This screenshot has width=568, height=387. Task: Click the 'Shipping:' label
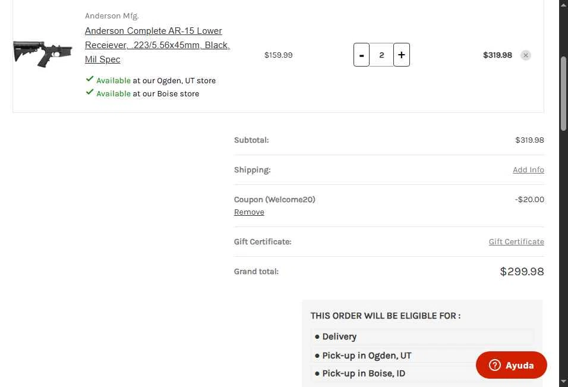pyautogui.click(x=252, y=169)
